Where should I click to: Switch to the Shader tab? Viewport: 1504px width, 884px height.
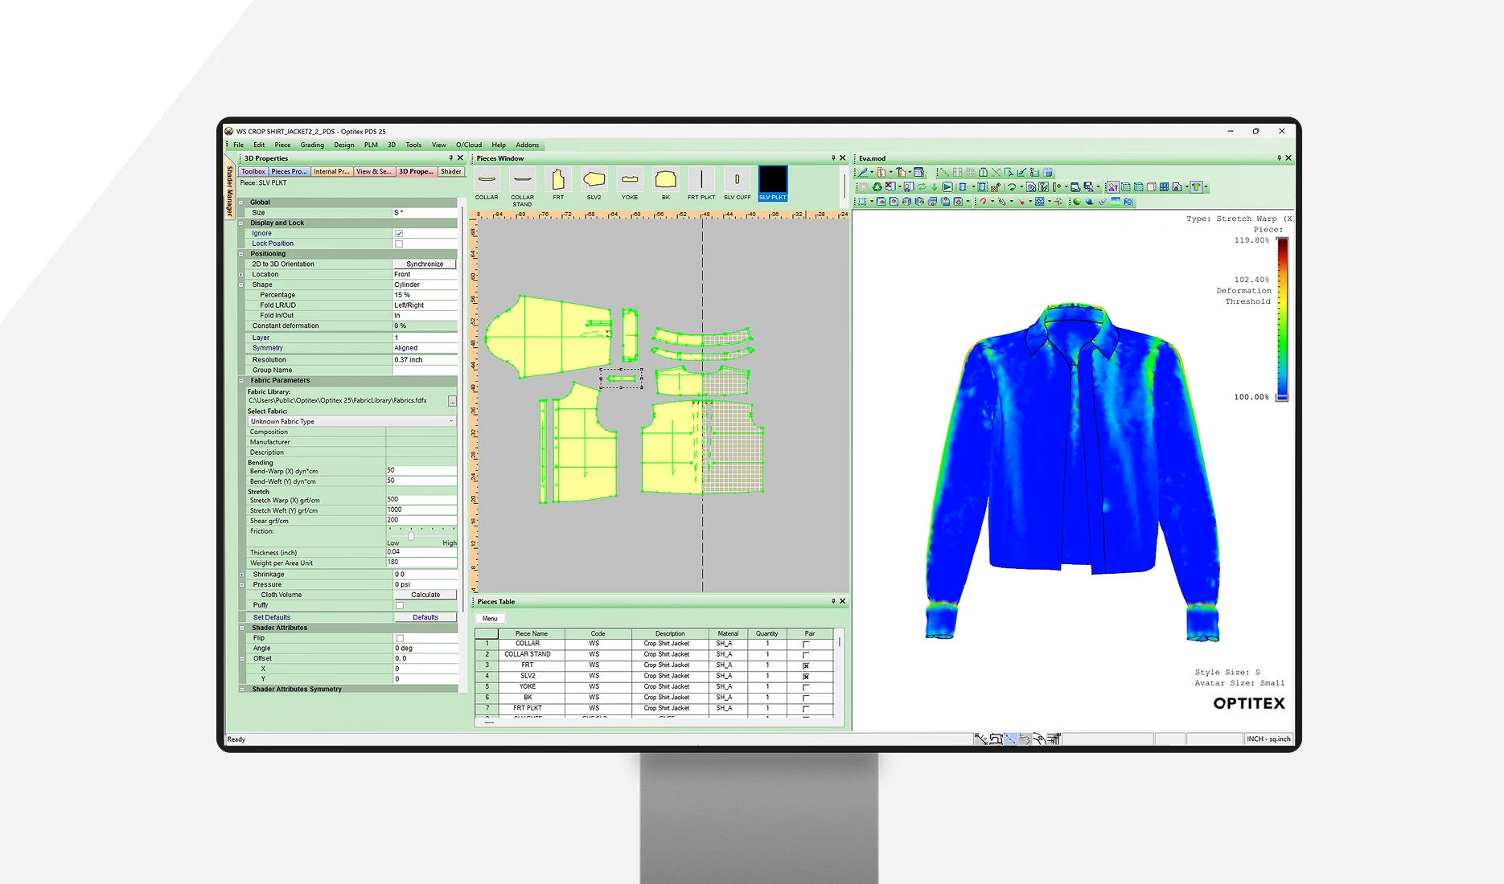click(x=451, y=171)
